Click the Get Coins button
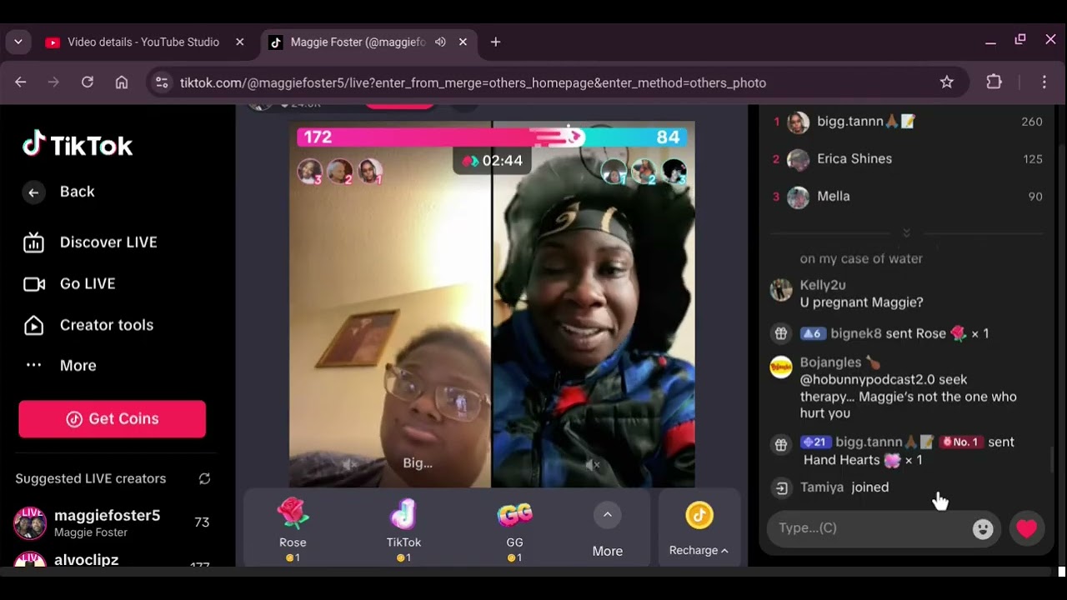This screenshot has height=600, width=1067. (112, 419)
